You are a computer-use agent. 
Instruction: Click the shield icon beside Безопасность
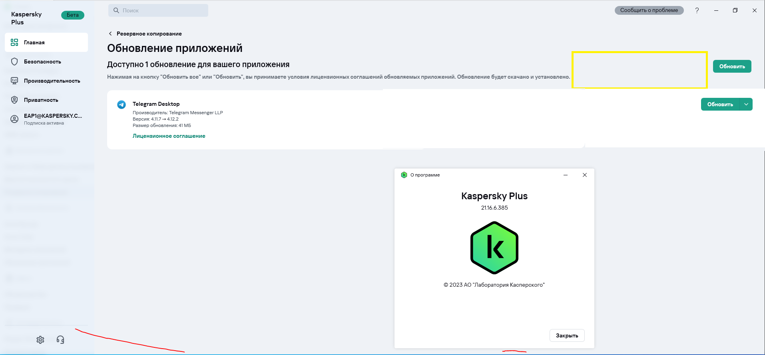pos(14,61)
